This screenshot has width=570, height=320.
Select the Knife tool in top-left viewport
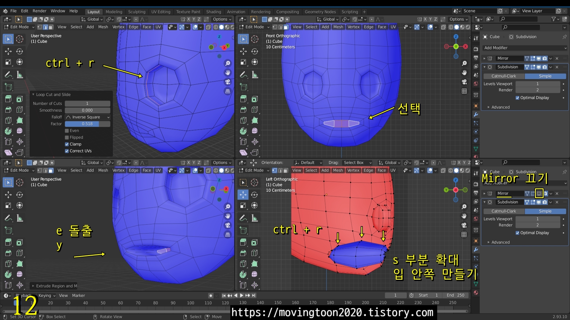click(8, 120)
